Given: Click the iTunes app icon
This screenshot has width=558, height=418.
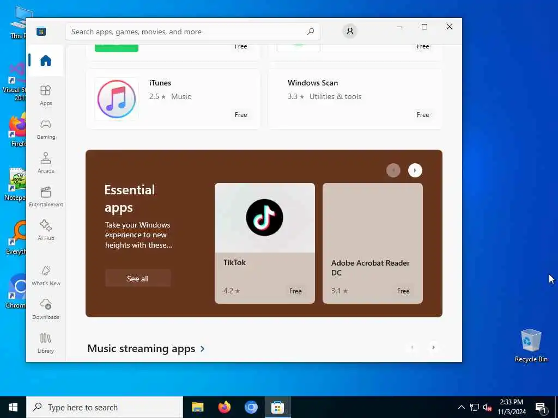Looking at the screenshot, I should click(117, 99).
